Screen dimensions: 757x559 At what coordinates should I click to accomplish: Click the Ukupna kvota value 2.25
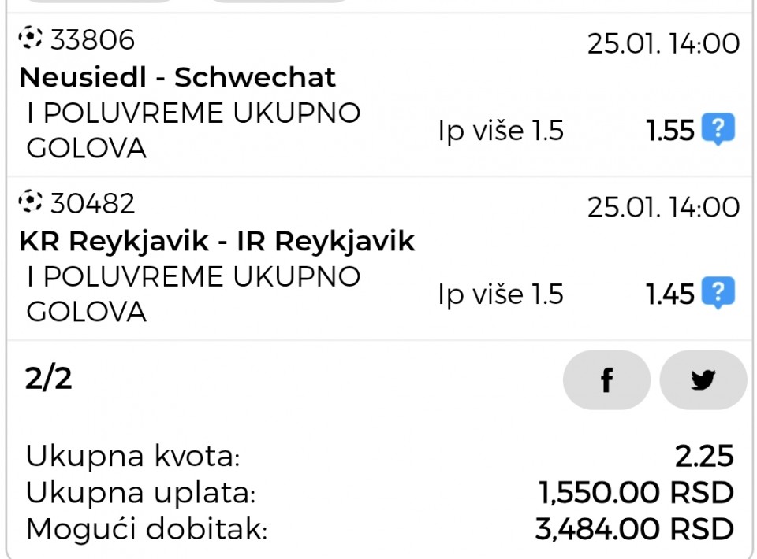point(704,456)
